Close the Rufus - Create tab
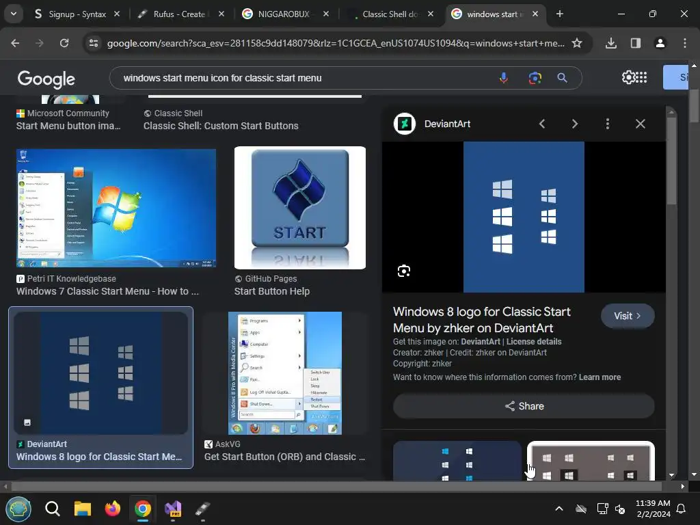This screenshot has height=525, width=700. point(221,14)
